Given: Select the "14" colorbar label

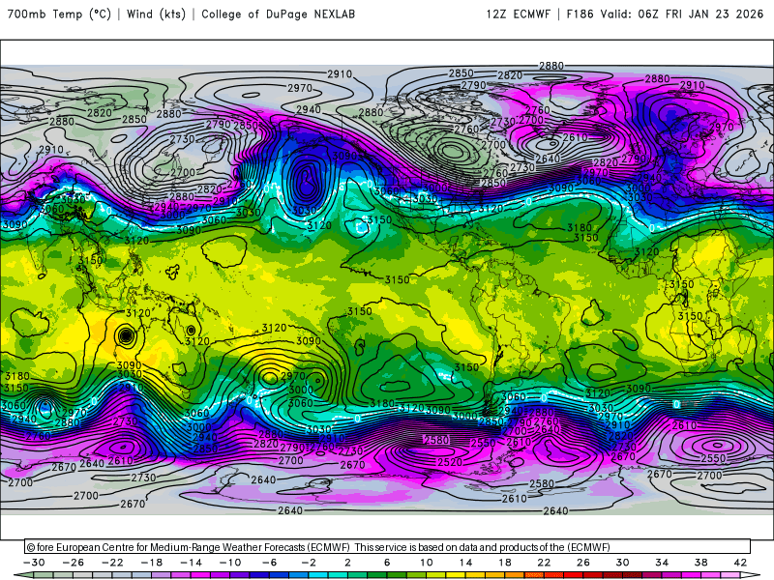Looking at the screenshot, I should (465, 563).
